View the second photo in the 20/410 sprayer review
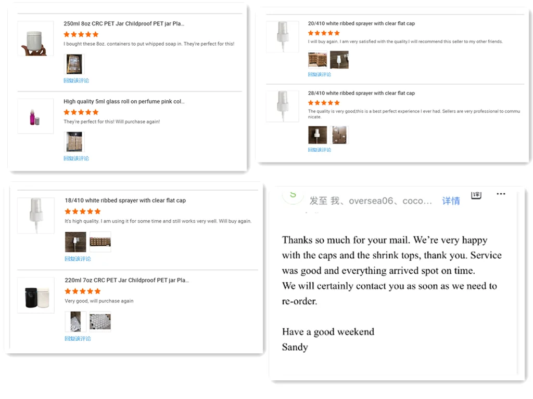This screenshot has width=533, height=399. click(x=339, y=60)
